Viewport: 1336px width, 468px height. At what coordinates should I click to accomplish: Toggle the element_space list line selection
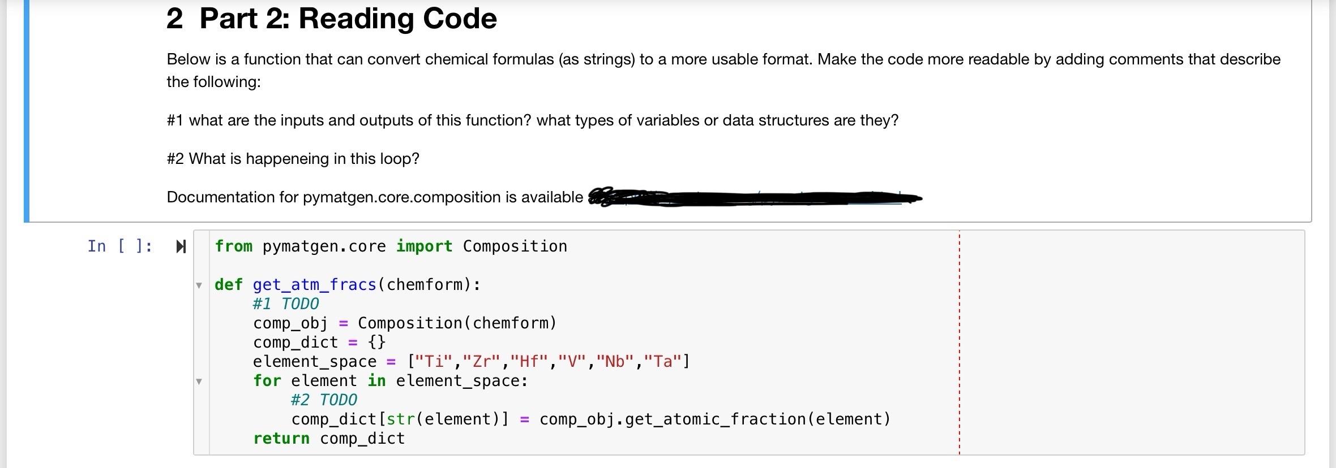point(470,361)
